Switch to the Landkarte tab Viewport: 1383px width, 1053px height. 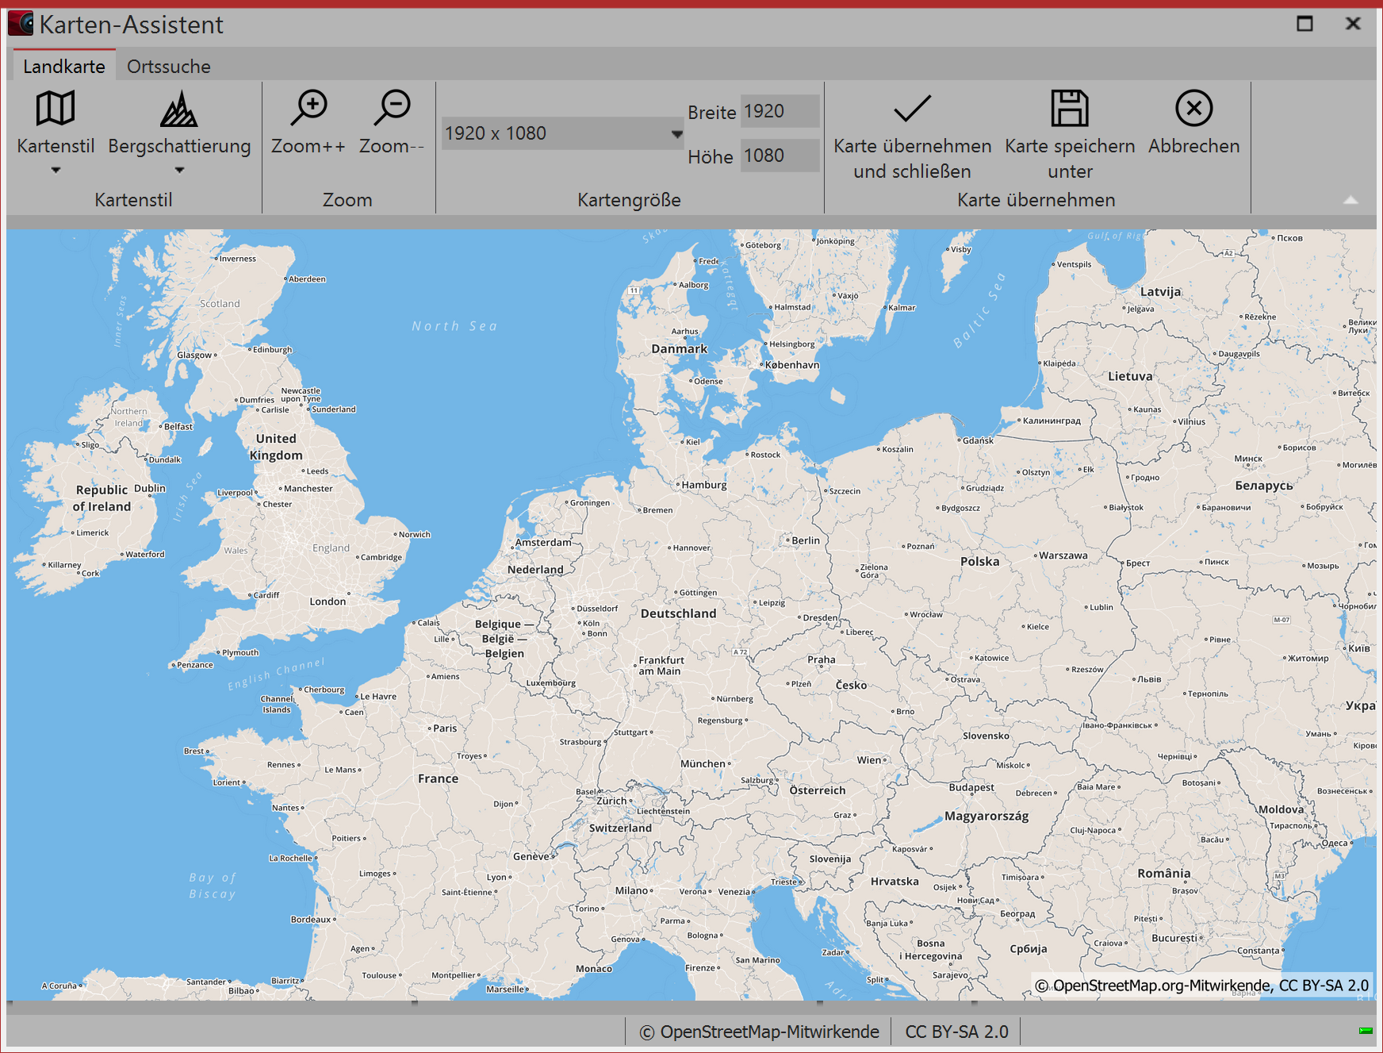pos(64,67)
